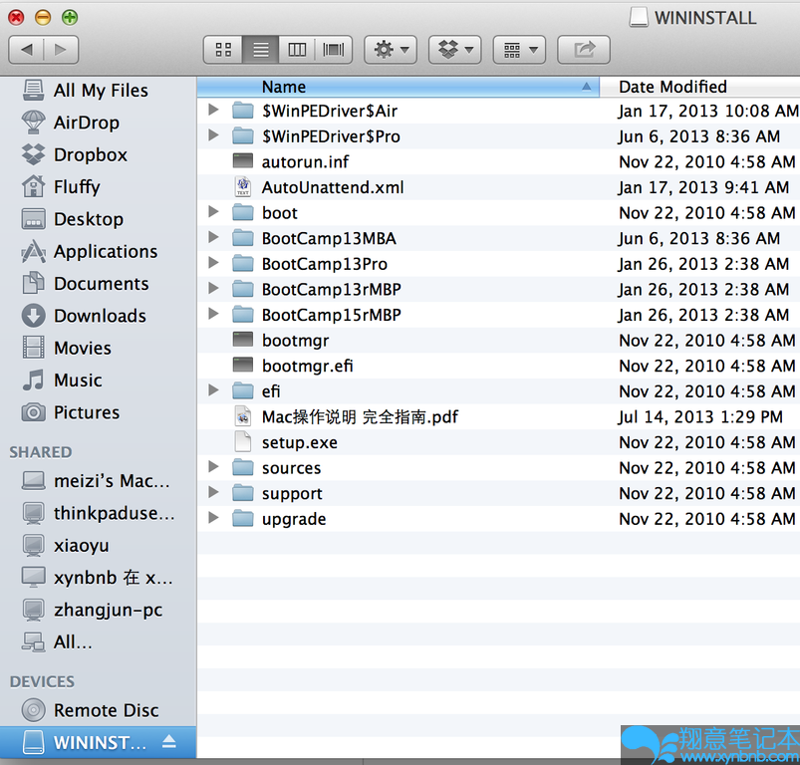Screen dimensions: 800x765
Task: Select WININSTALL device in sidebar
Action: click(x=98, y=742)
